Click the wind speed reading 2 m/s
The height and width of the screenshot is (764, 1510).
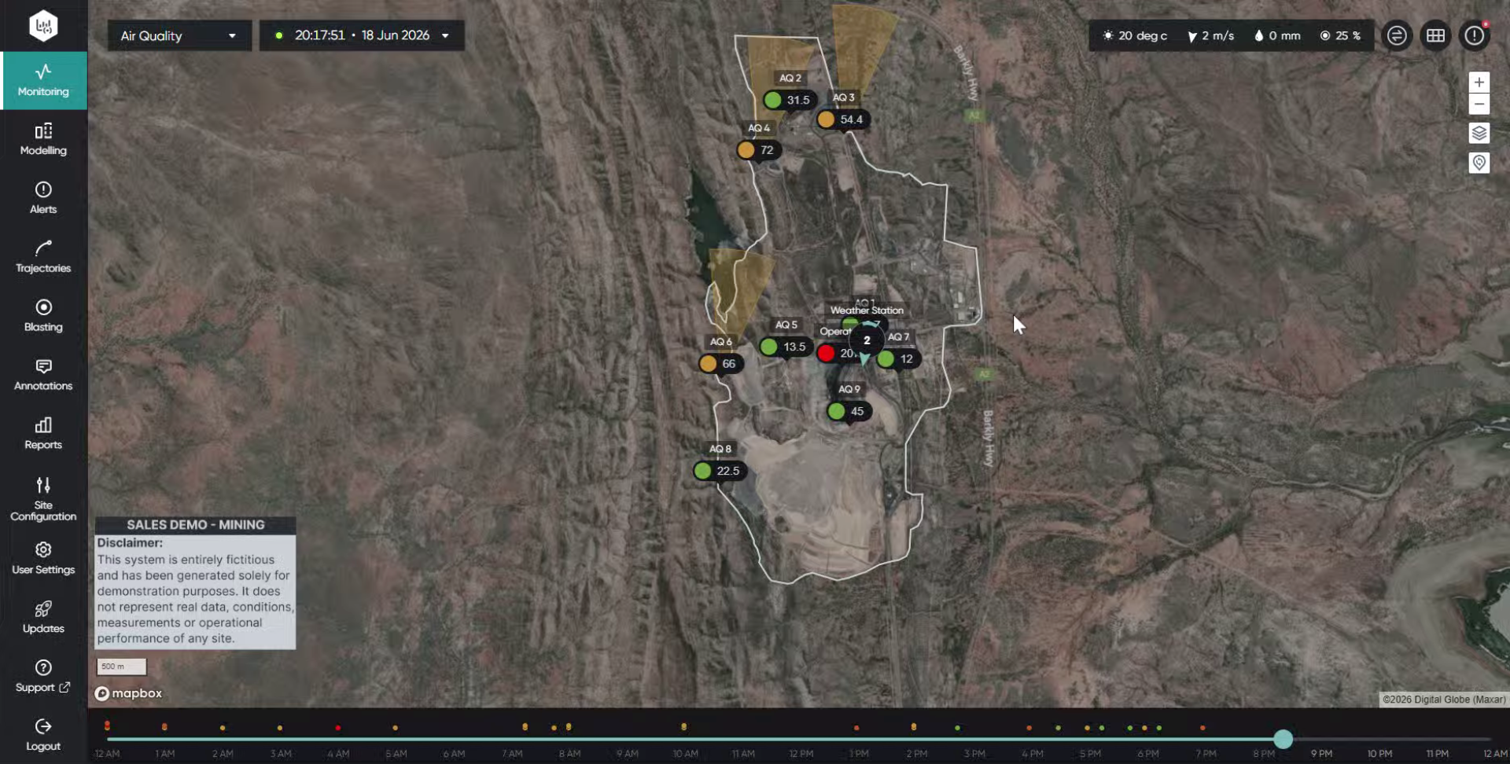1210,35
